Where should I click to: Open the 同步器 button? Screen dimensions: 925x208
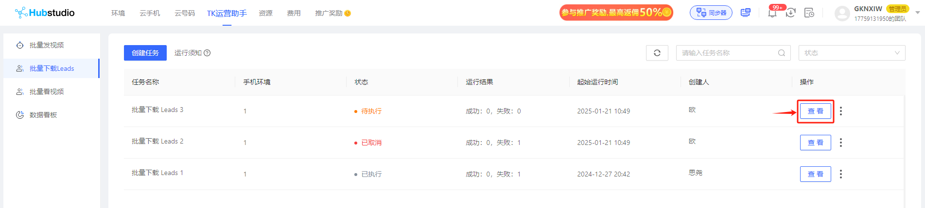[x=711, y=13]
